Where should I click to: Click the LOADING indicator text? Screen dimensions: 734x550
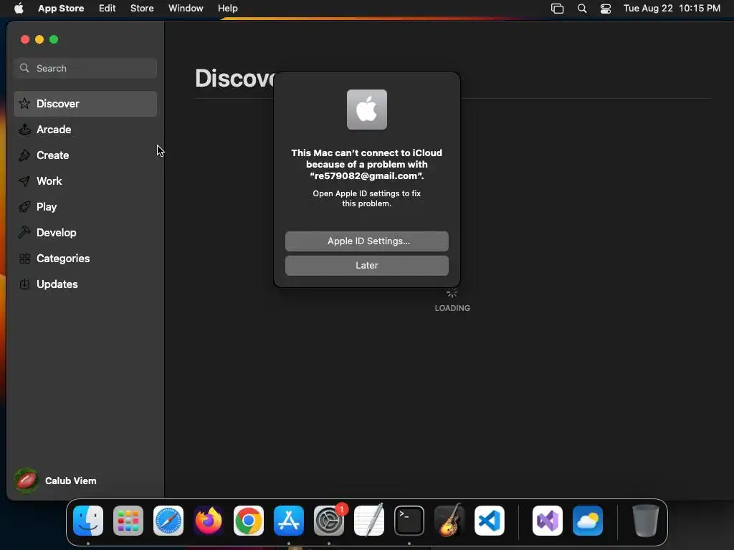point(452,308)
